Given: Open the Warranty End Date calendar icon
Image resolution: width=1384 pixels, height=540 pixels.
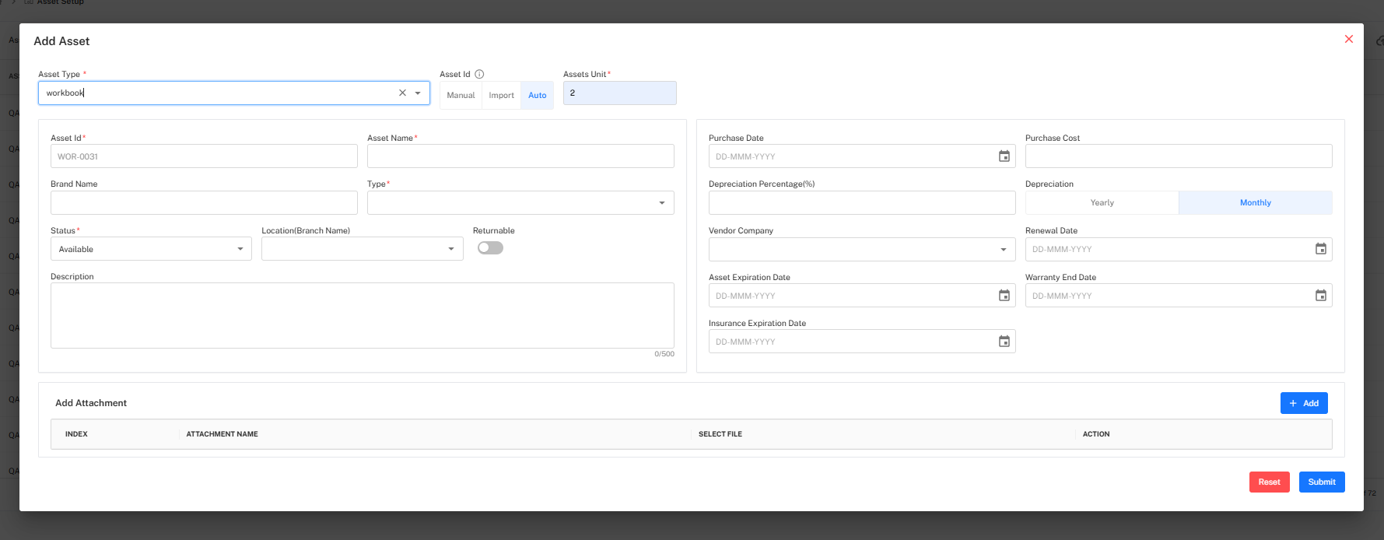Looking at the screenshot, I should (x=1320, y=296).
